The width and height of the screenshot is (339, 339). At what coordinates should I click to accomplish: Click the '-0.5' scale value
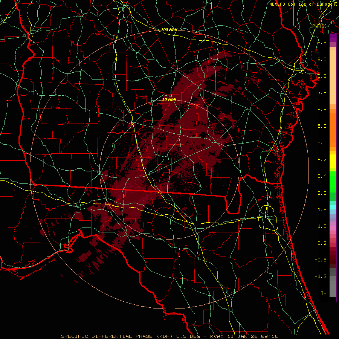tap(321, 260)
